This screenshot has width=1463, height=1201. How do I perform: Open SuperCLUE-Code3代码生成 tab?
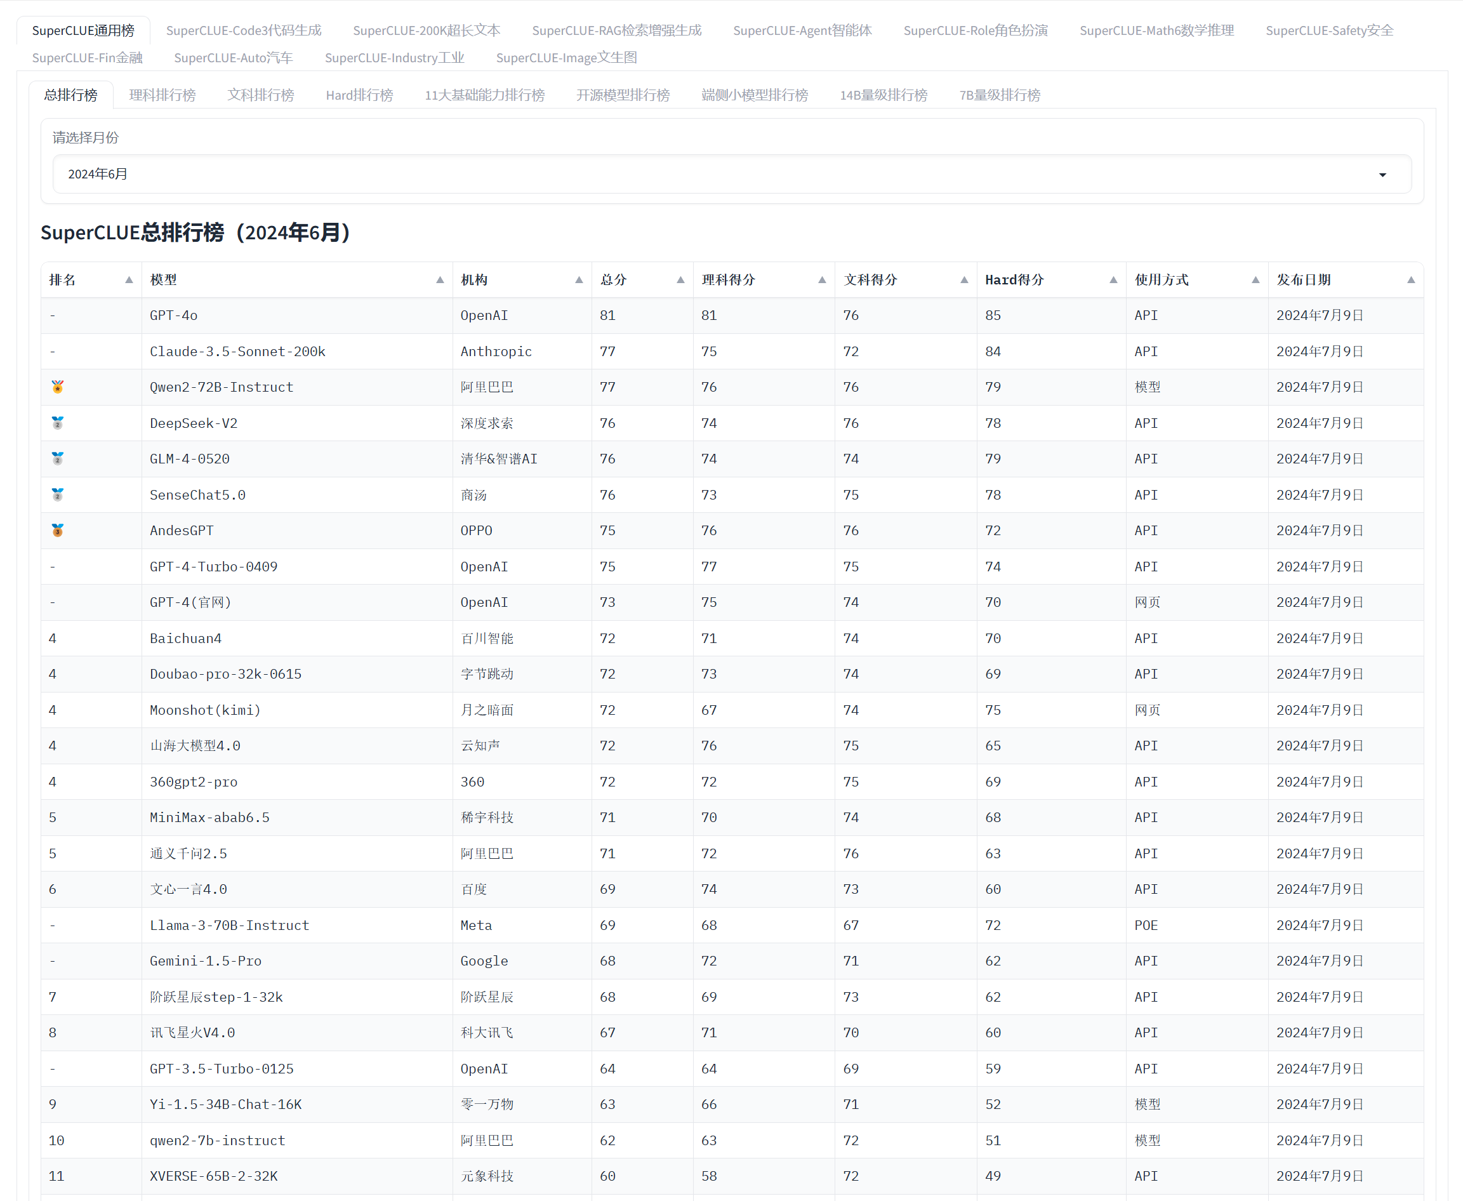tap(244, 30)
